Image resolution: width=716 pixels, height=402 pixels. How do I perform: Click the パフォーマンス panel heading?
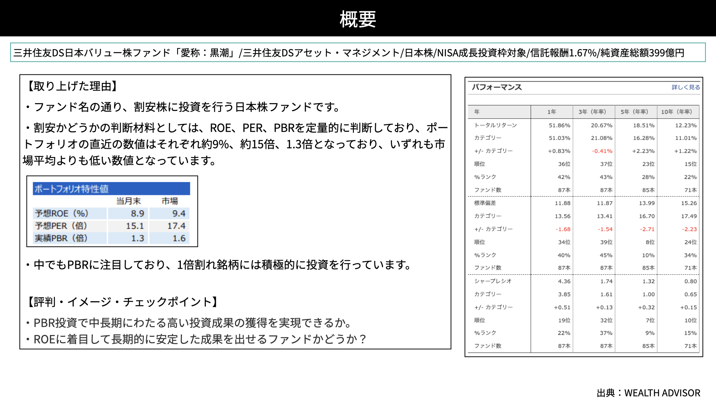[497, 87]
